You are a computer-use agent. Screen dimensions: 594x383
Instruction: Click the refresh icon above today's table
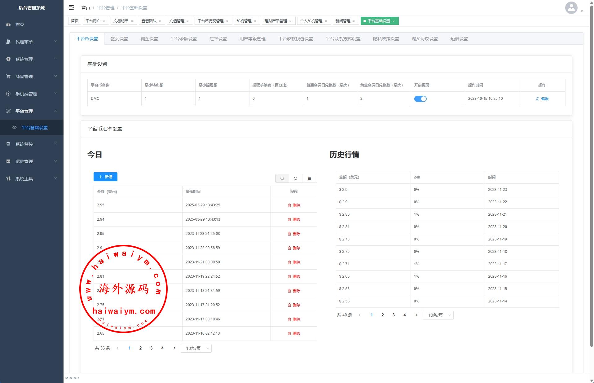(296, 178)
